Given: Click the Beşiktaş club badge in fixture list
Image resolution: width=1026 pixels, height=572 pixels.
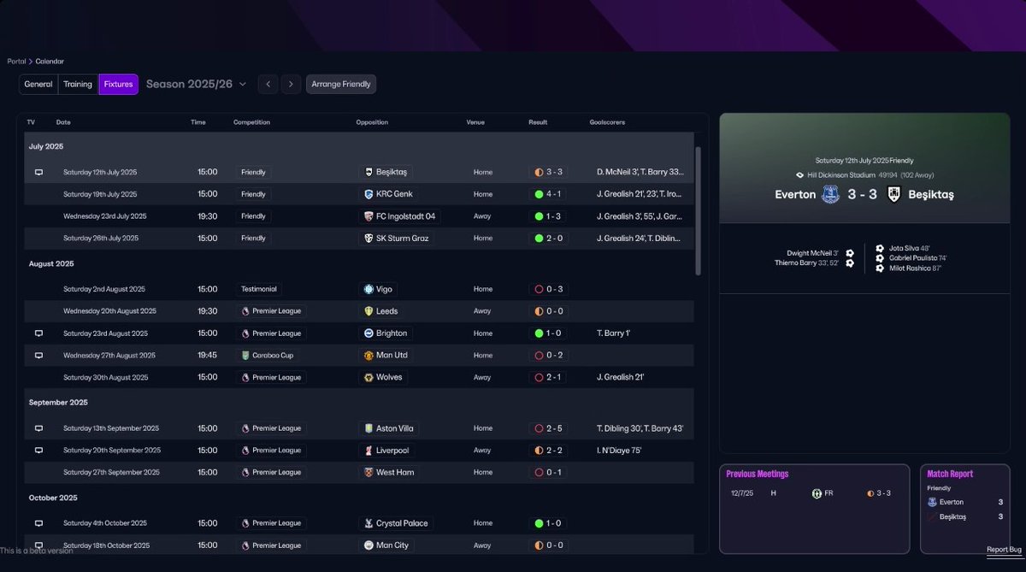Looking at the screenshot, I should pos(369,172).
